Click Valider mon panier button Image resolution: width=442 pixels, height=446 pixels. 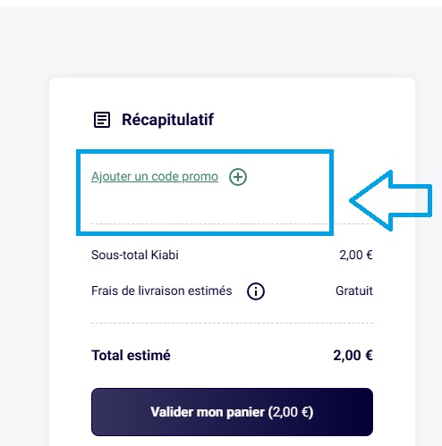point(232,412)
